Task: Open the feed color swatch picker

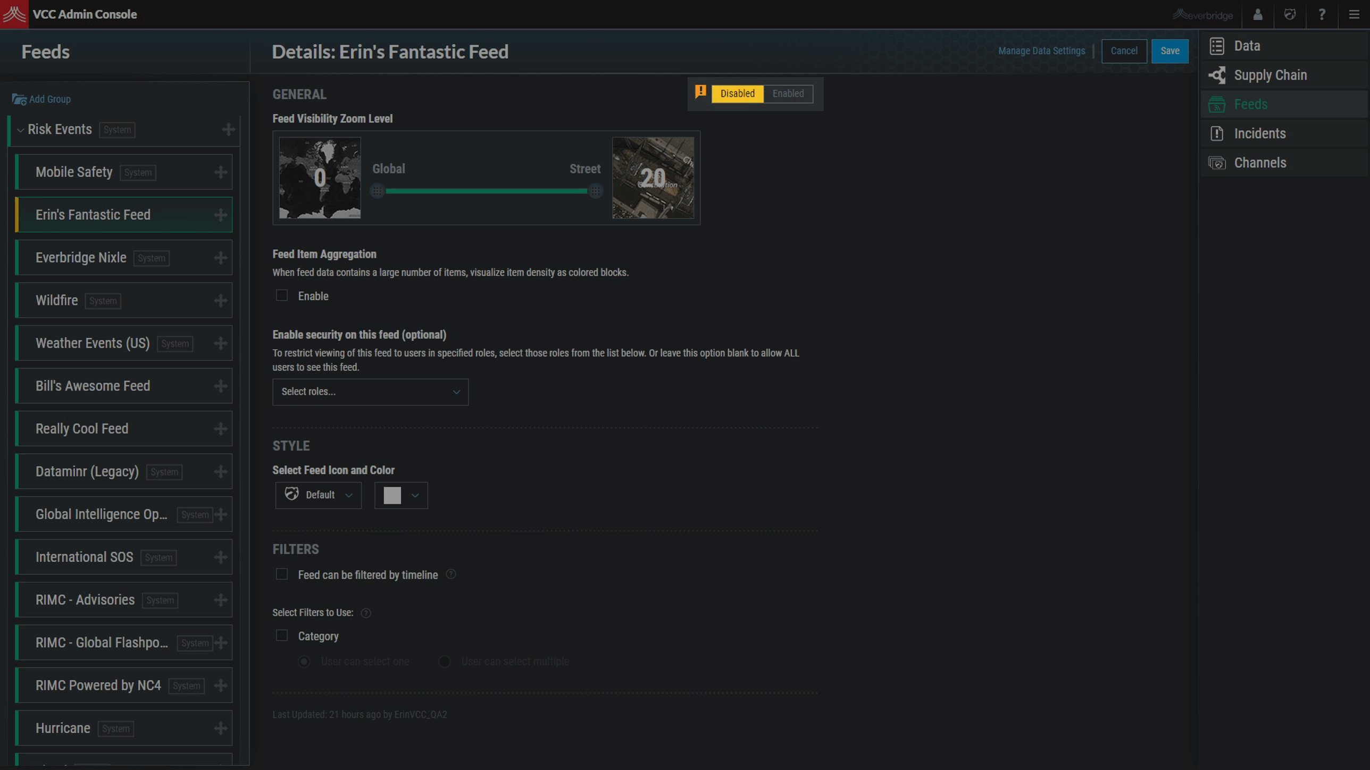Action: pyautogui.click(x=400, y=495)
